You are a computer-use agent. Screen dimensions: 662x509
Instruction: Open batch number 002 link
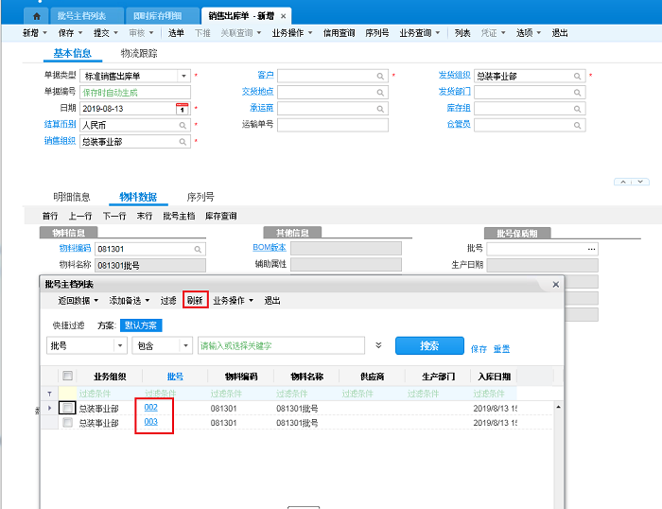pos(151,407)
